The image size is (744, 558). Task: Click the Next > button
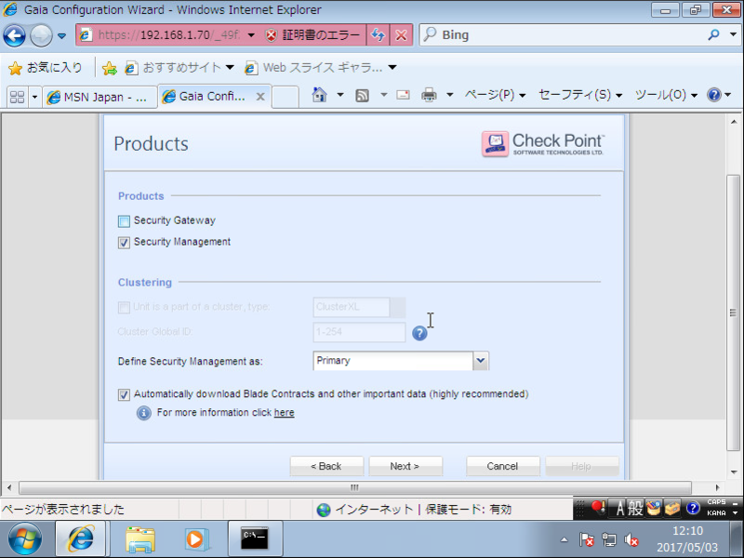405,466
